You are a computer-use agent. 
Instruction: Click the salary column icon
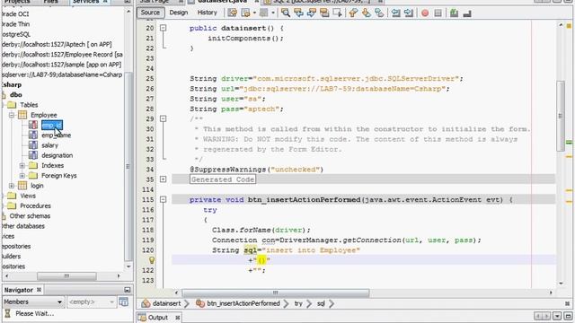coord(33,145)
